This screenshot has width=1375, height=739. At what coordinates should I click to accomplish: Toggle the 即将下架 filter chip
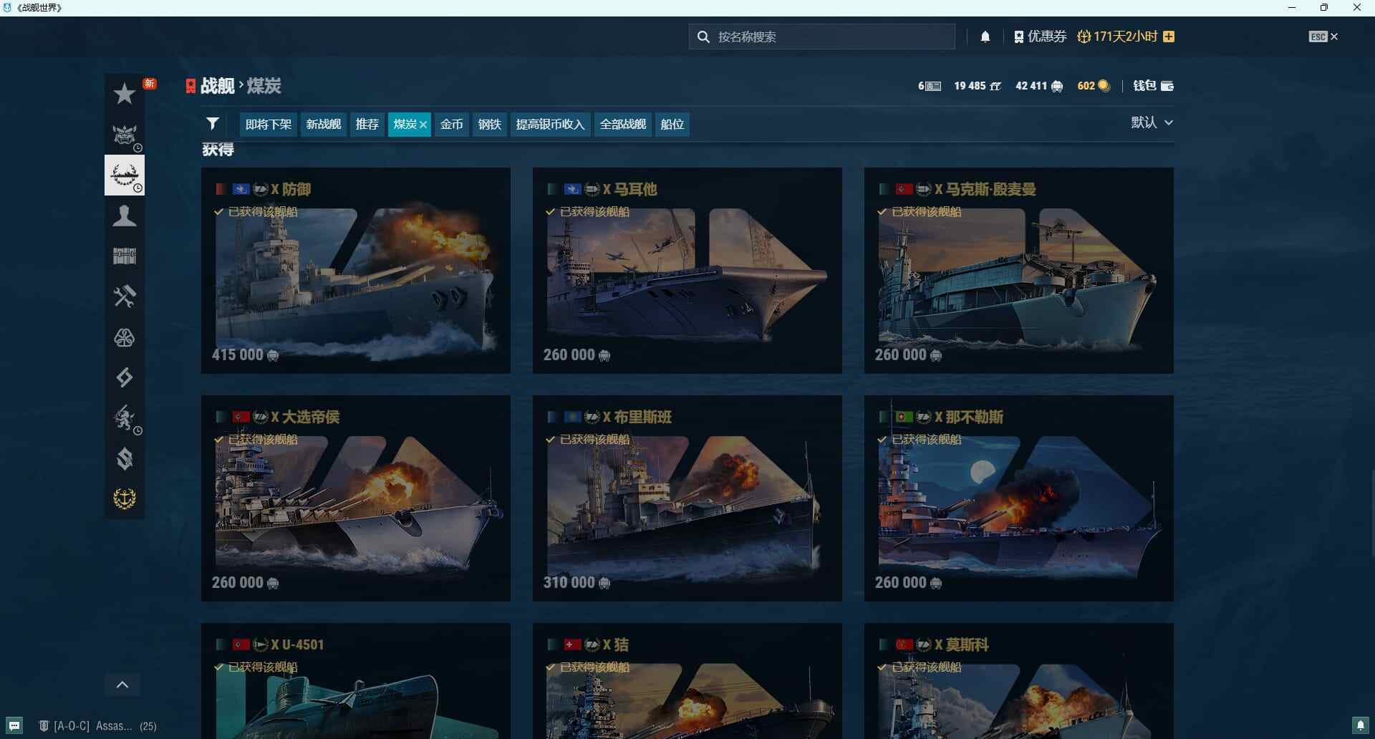point(269,124)
